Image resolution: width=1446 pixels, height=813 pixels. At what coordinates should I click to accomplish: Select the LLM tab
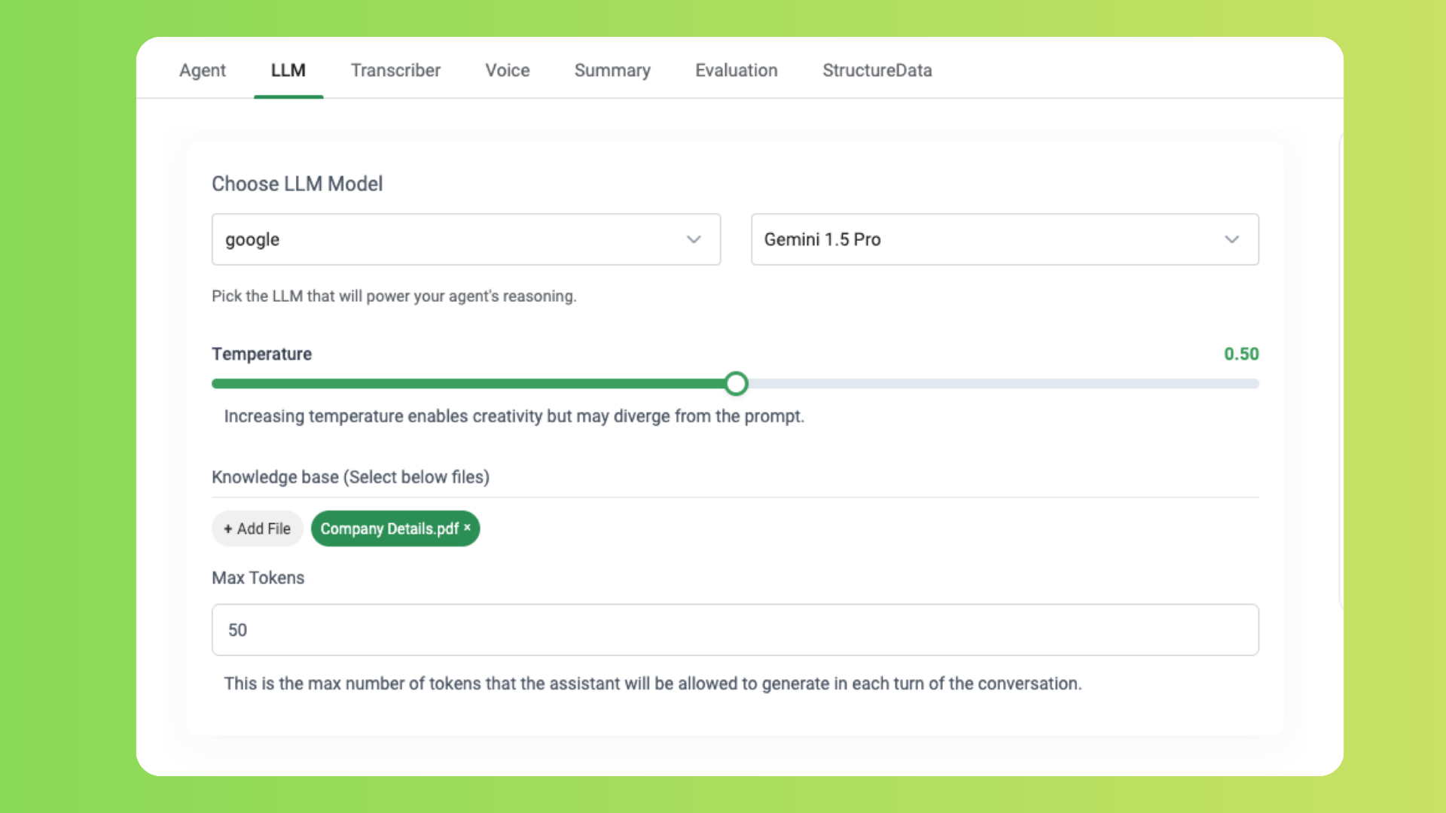coord(288,70)
